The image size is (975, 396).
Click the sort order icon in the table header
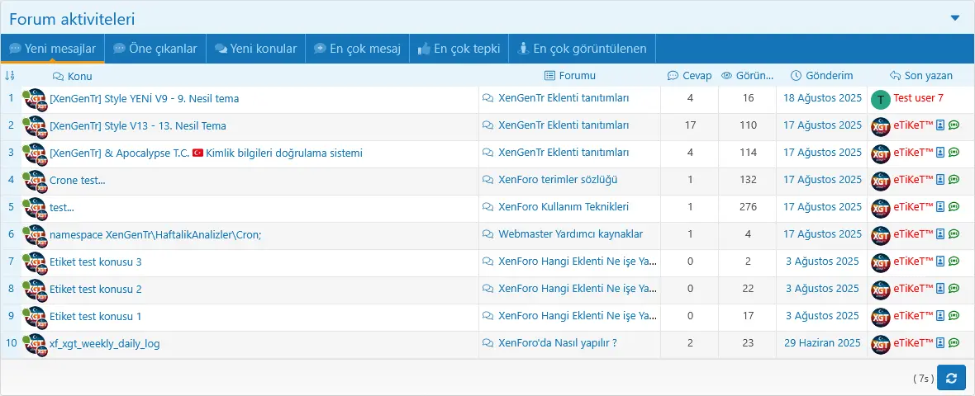pos(10,75)
